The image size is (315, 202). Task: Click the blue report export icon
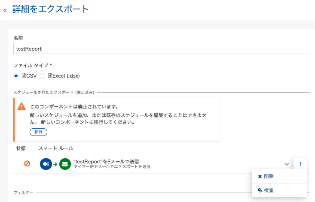click(x=46, y=164)
